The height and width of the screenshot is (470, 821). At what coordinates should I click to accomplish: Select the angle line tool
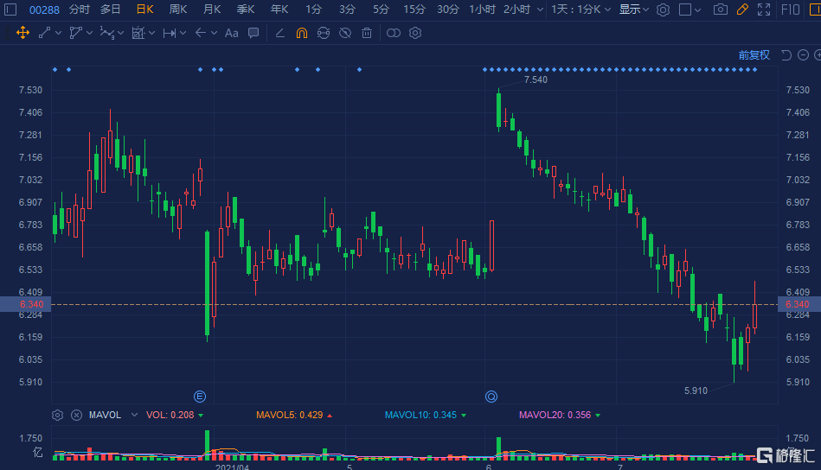[x=279, y=33]
